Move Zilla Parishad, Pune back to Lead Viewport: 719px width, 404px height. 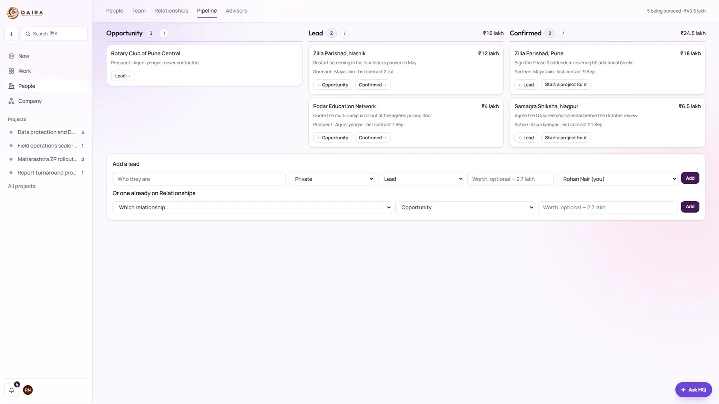526,85
